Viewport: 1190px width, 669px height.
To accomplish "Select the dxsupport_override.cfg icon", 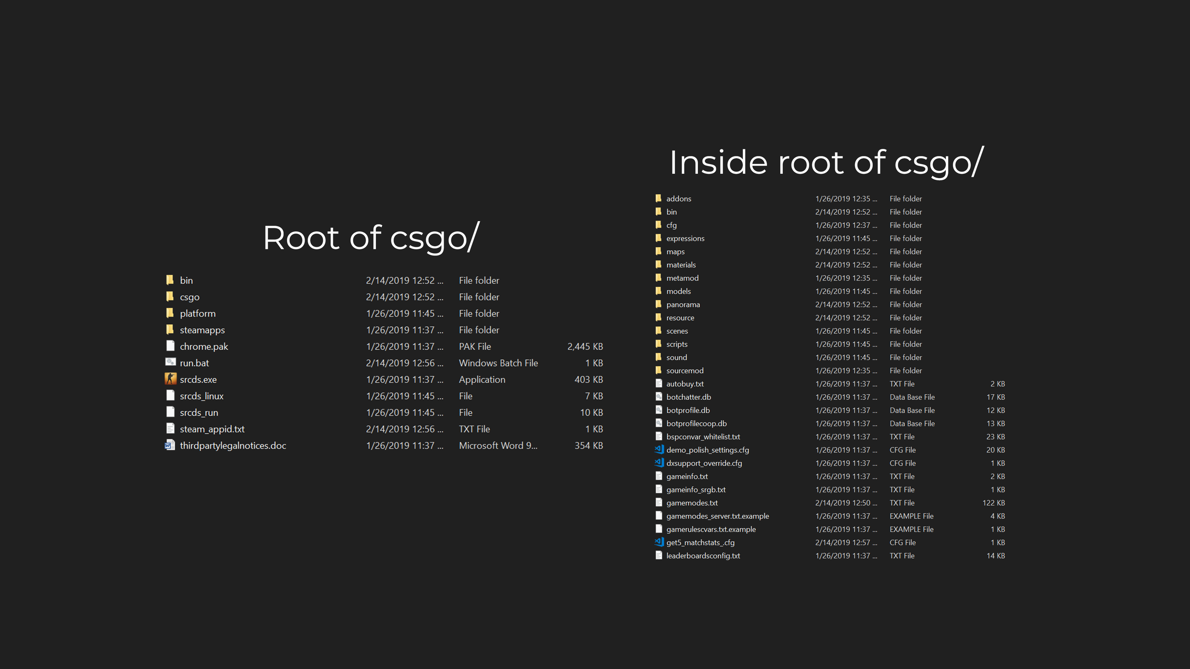I will pos(659,463).
